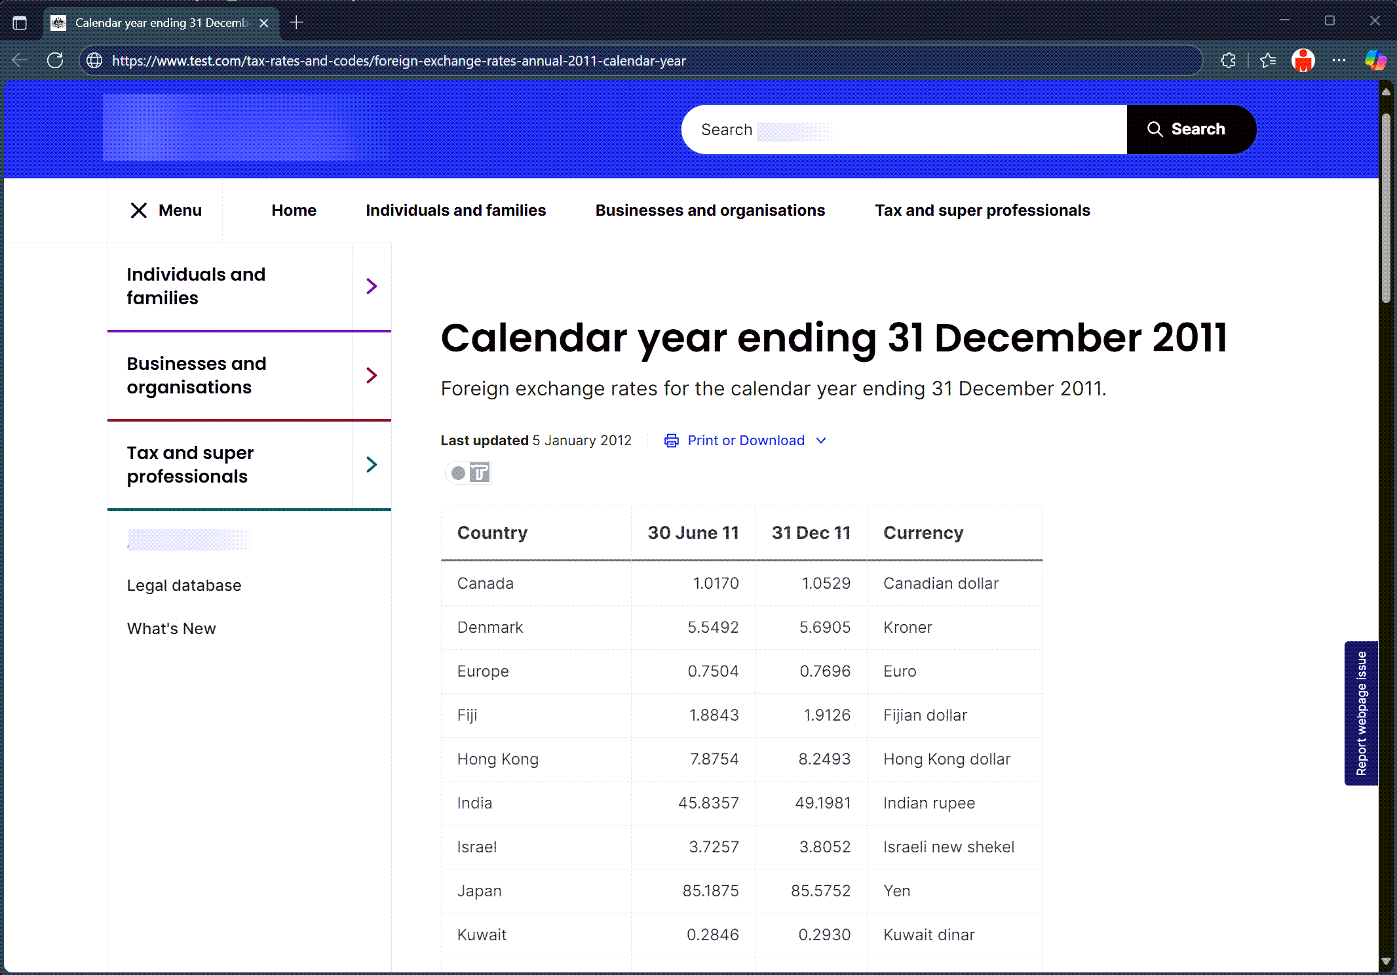1397x975 pixels.
Task: Open Tax and super professionals nav item
Action: [x=982, y=210]
